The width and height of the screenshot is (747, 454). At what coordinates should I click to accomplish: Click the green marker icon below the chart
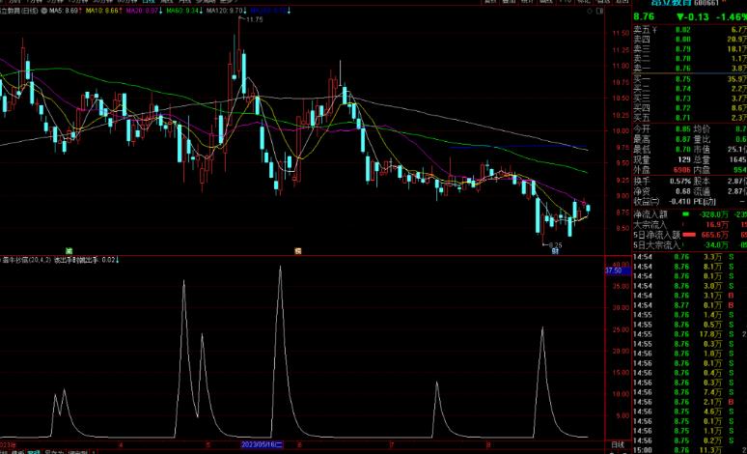(69, 251)
